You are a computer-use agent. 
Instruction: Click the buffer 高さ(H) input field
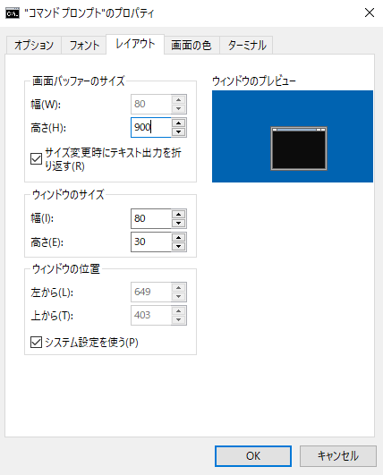(151, 128)
